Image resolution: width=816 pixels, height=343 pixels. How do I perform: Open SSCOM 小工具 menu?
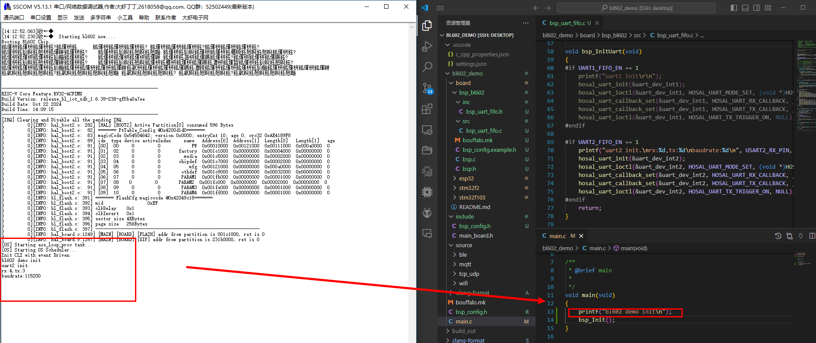[x=125, y=17]
